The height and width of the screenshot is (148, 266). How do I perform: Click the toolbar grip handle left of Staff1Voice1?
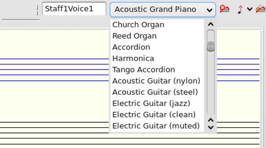(x=37, y=10)
